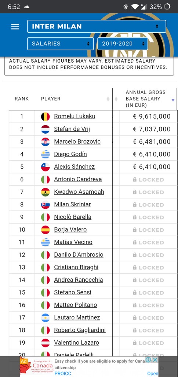Open Milan Skriniar's player link
The width and height of the screenshot is (178, 377).
pos(72,204)
